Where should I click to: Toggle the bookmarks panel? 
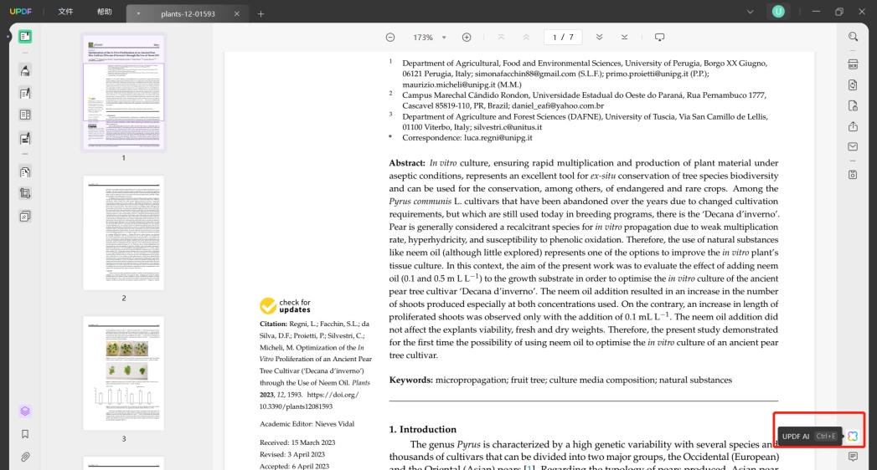(24, 434)
